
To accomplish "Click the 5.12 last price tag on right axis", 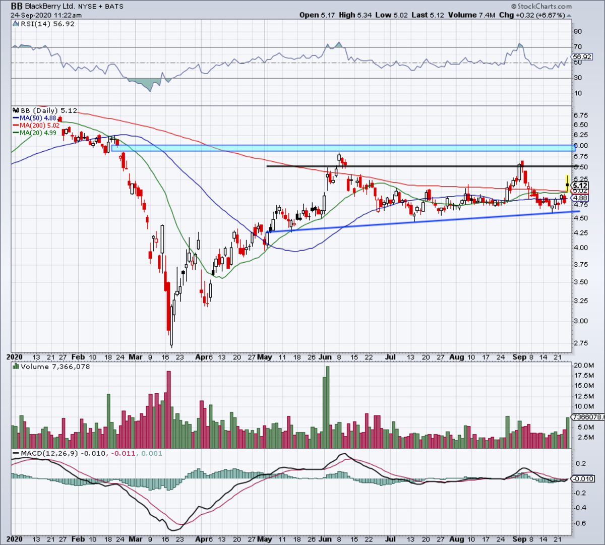I will coord(580,186).
